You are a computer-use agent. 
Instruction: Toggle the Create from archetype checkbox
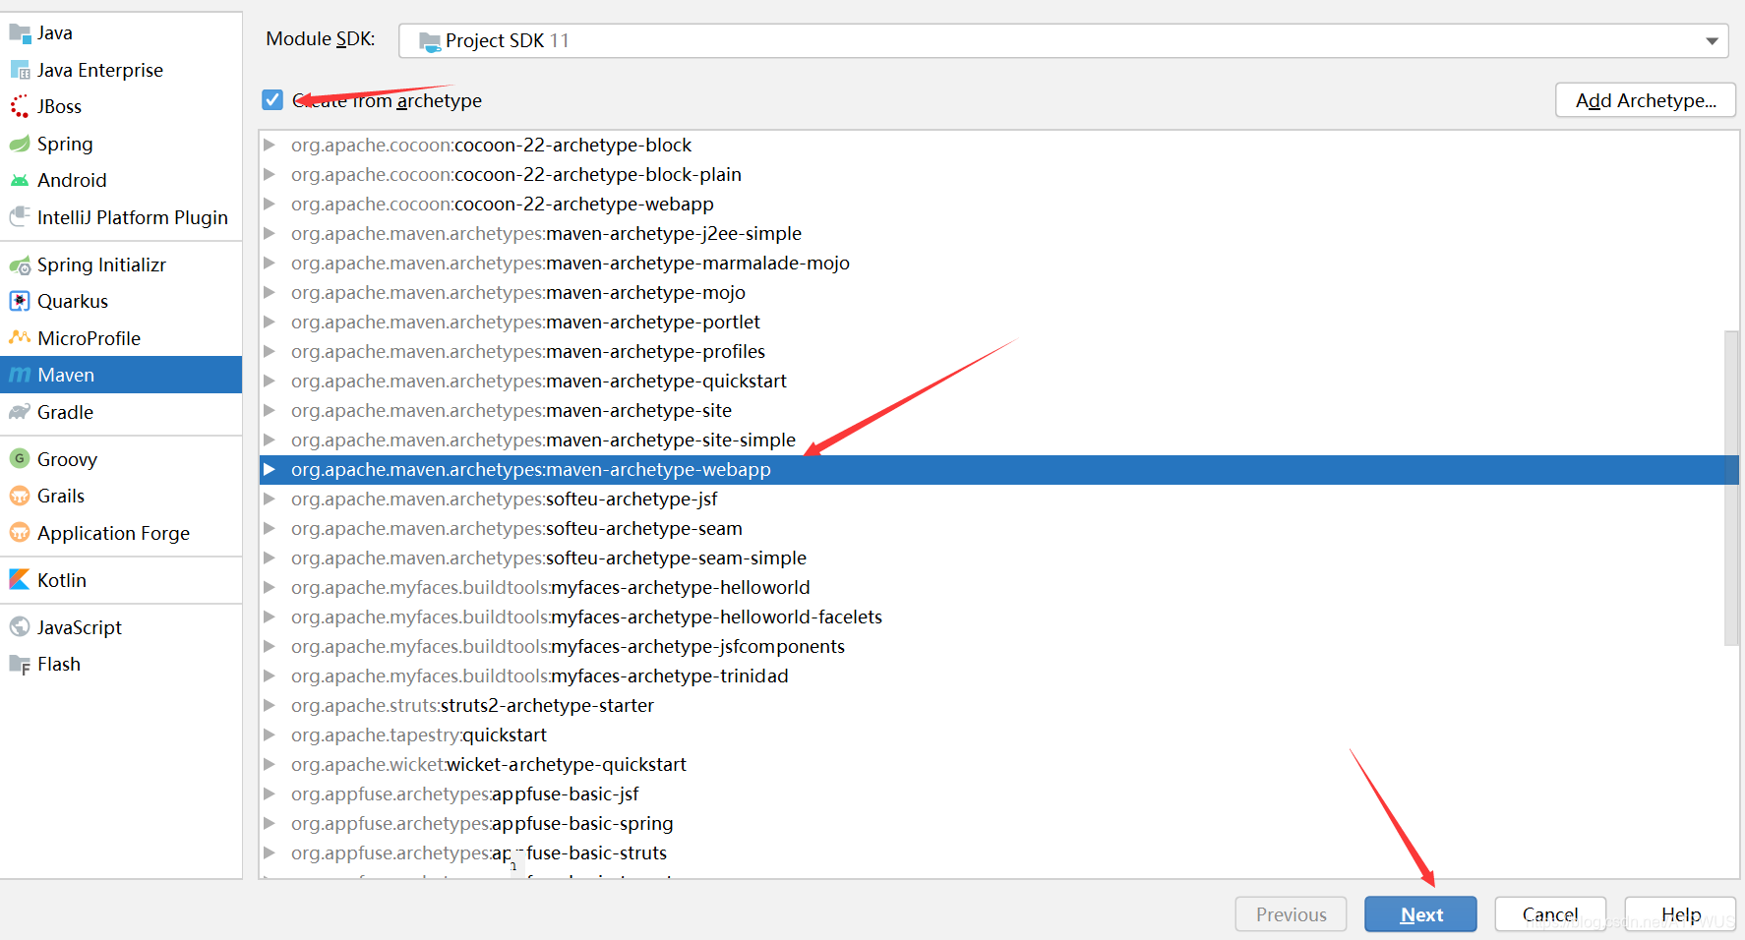[272, 99]
